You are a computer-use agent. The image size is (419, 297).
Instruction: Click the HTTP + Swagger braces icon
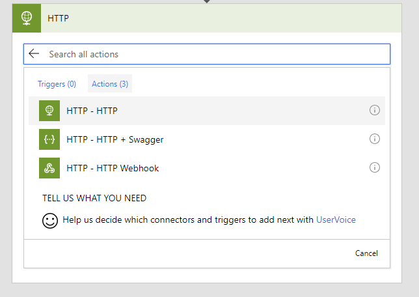(49, 139)
